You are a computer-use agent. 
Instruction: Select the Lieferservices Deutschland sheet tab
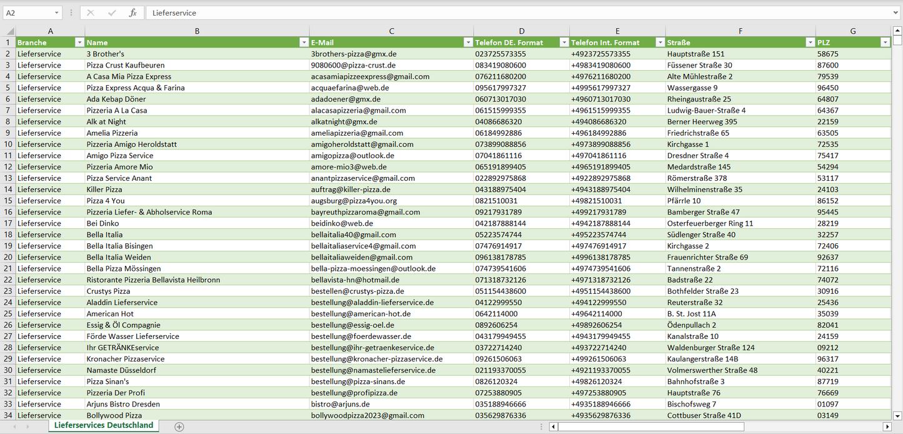point(103,425)
